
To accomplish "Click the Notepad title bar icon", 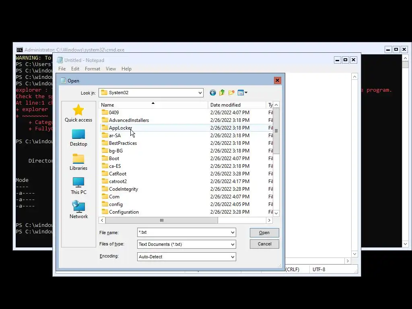I will (x=60, y=60).
